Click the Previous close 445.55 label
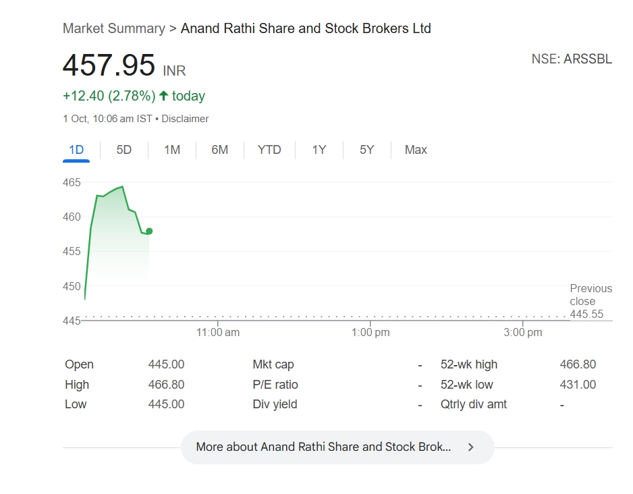 coord(590,301)
